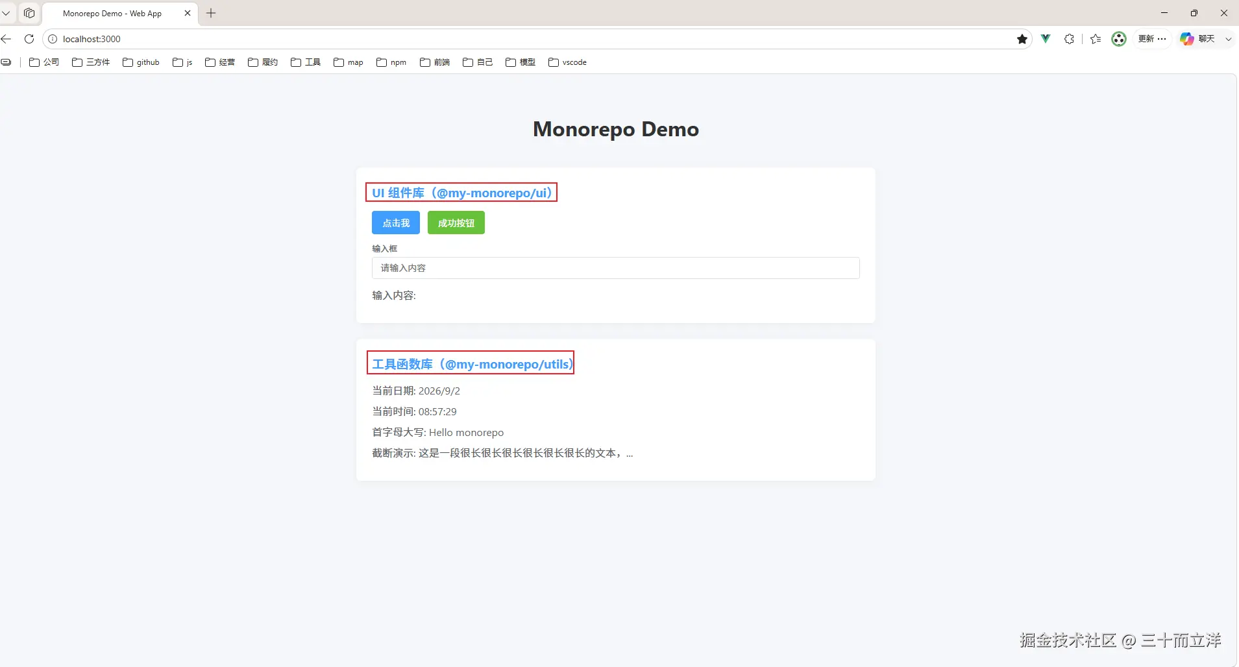Bookmark this page with the star icon

point(1022,39)
